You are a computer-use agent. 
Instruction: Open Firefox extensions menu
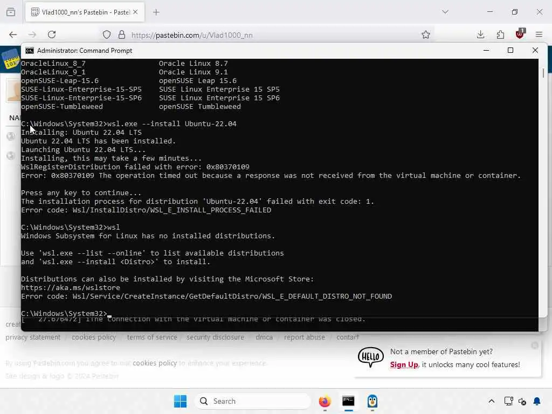(500, 34)
